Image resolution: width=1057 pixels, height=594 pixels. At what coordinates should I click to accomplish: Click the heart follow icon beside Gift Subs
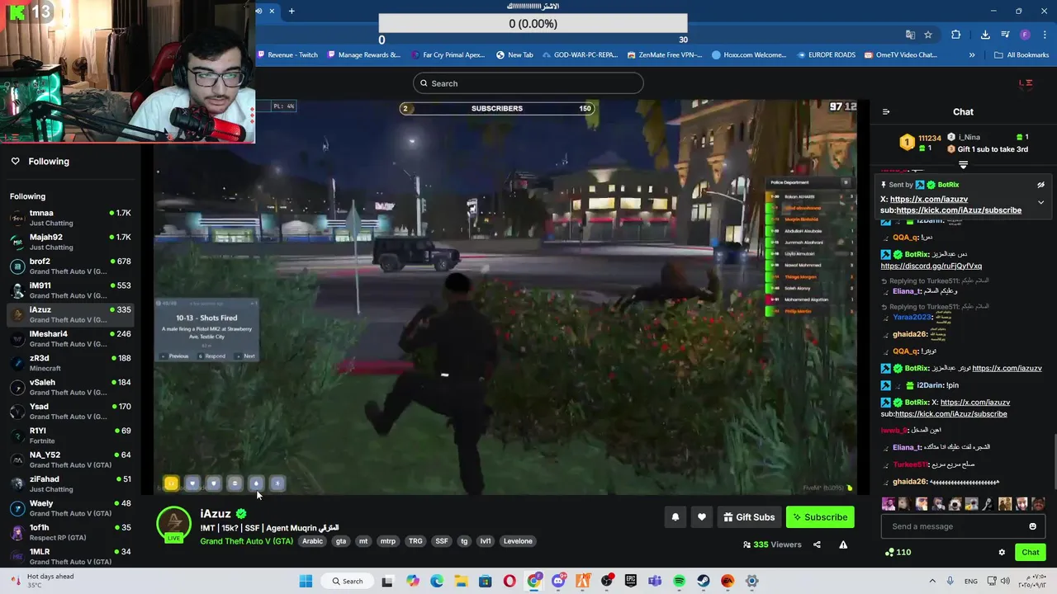(x=701, y=517)
